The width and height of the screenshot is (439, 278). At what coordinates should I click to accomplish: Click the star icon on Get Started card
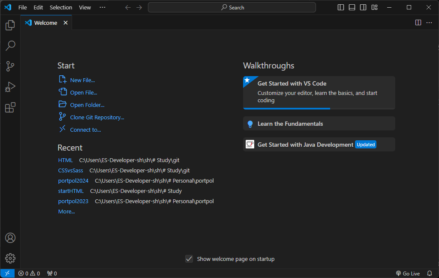click(x=247, y=80)
